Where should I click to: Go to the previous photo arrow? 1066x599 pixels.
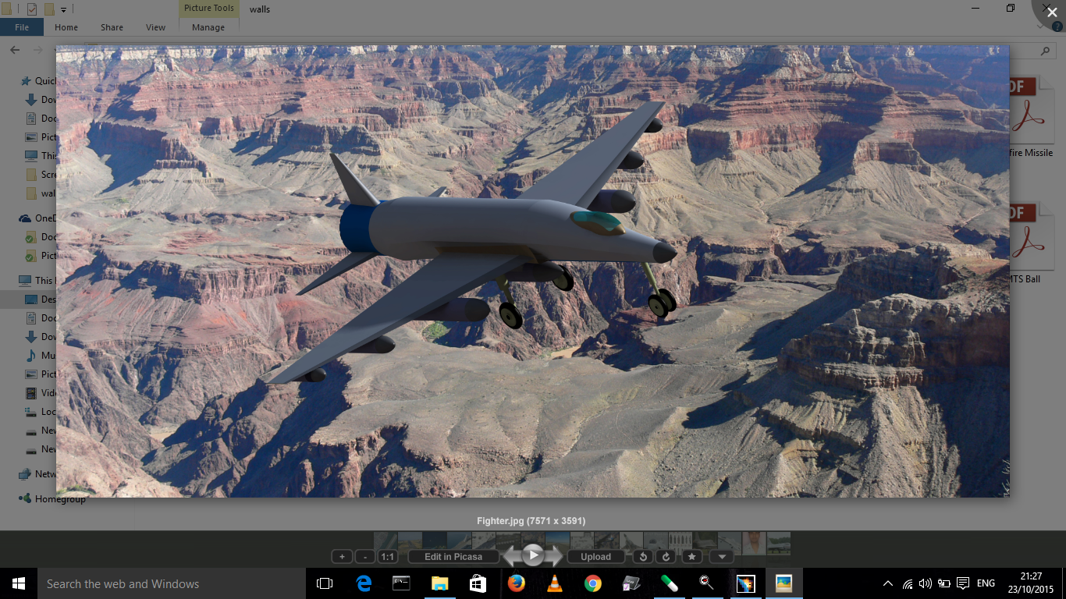512,556
